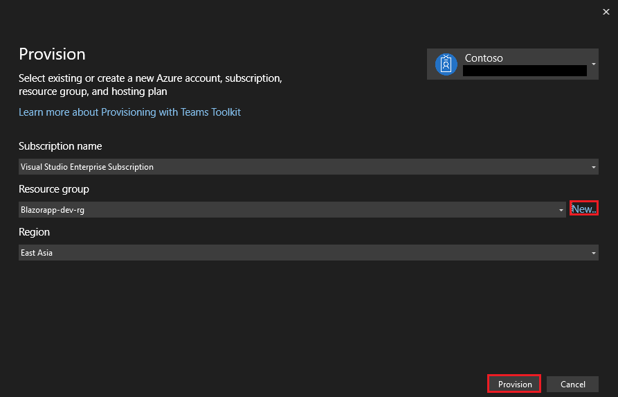Click the Provision button

click(514, 384)
